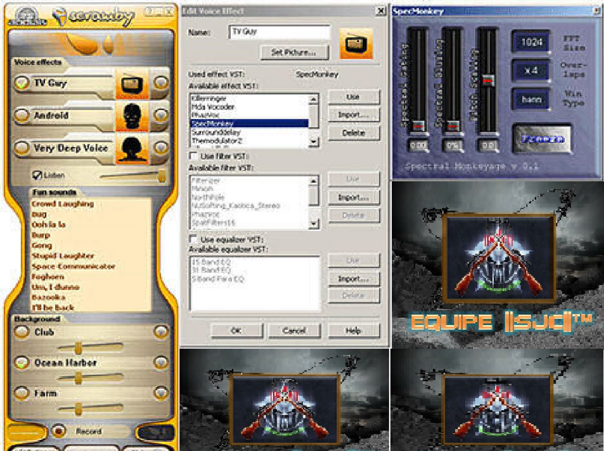
Task: Click the Very Deep Voice silhouette icon
Action: 131,149
